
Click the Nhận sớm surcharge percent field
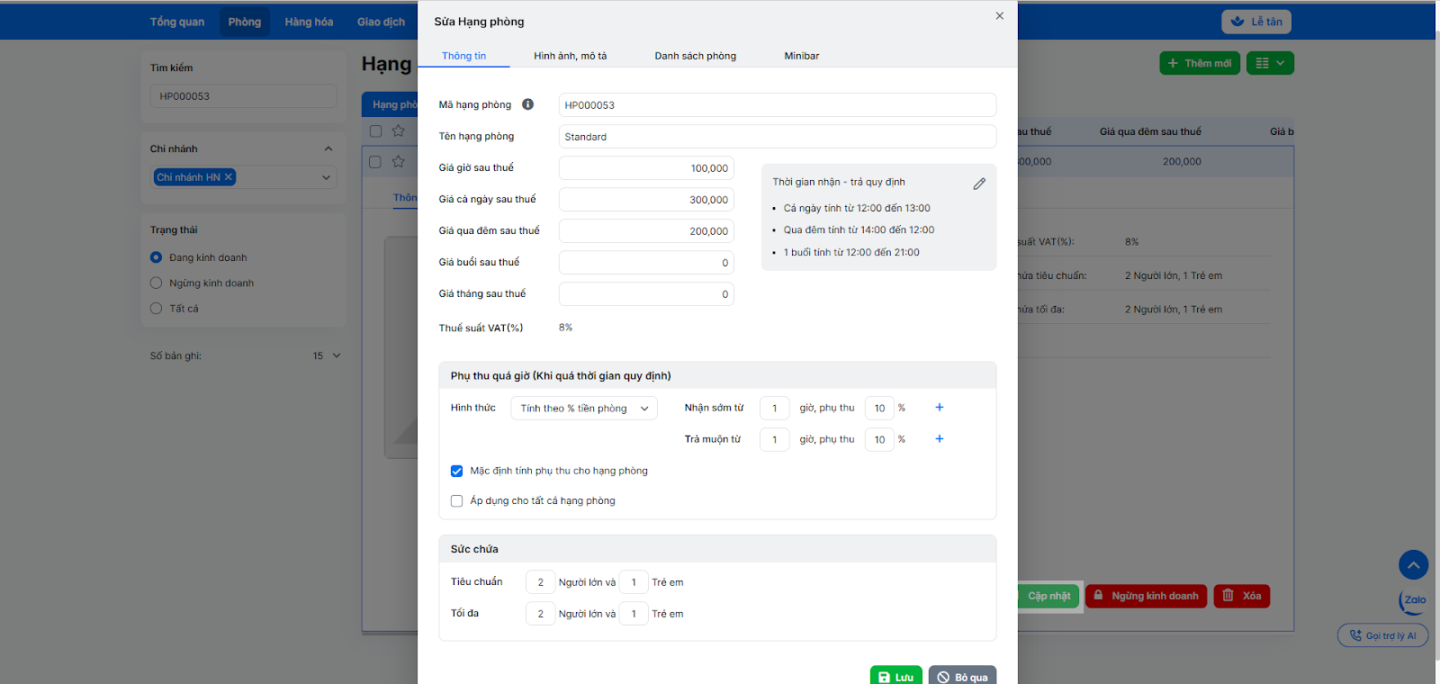879,409
